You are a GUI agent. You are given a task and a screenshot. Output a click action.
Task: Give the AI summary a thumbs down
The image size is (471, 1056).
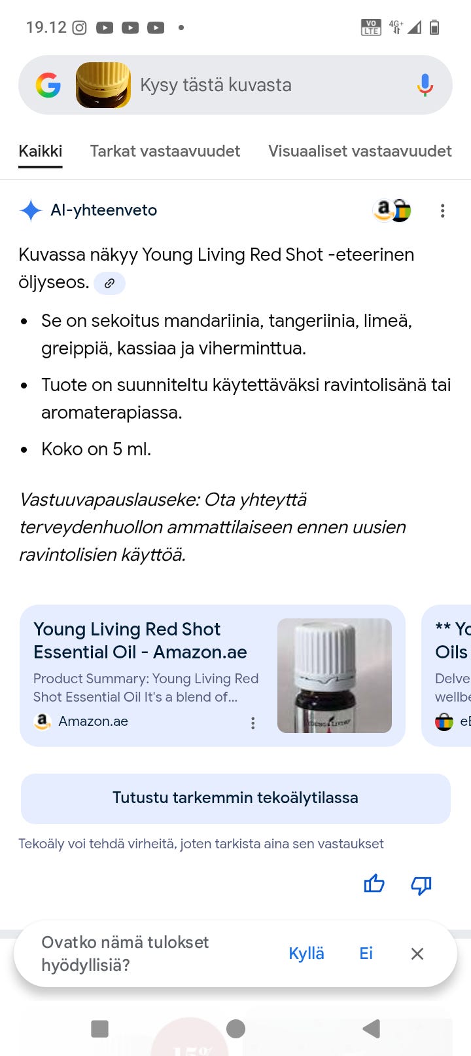tap(421, 885)
